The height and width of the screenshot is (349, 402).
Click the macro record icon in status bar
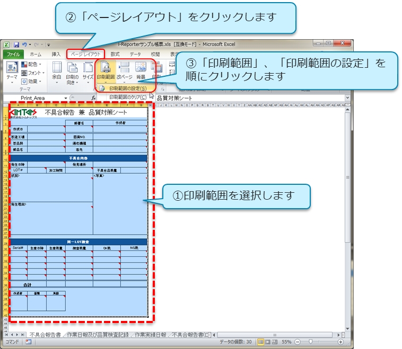pyautogui.click(x=29, y=342)
